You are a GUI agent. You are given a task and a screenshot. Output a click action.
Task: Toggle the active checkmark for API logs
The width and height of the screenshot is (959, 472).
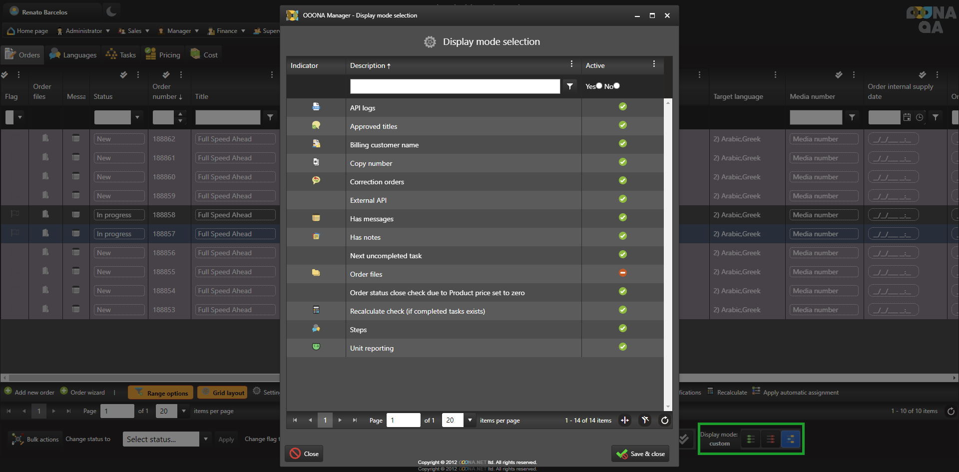pyautogui.click(x=622, y=107)
